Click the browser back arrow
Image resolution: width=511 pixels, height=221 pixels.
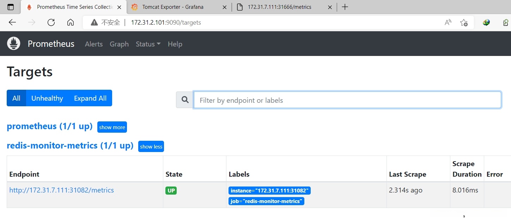click(x=12, y=23)
